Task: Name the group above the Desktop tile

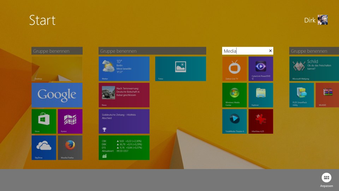Action: point(57,51)
